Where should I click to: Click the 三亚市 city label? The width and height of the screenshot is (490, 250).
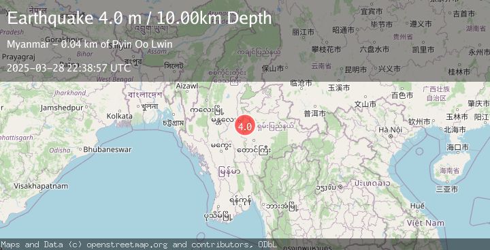pos(447,189)
